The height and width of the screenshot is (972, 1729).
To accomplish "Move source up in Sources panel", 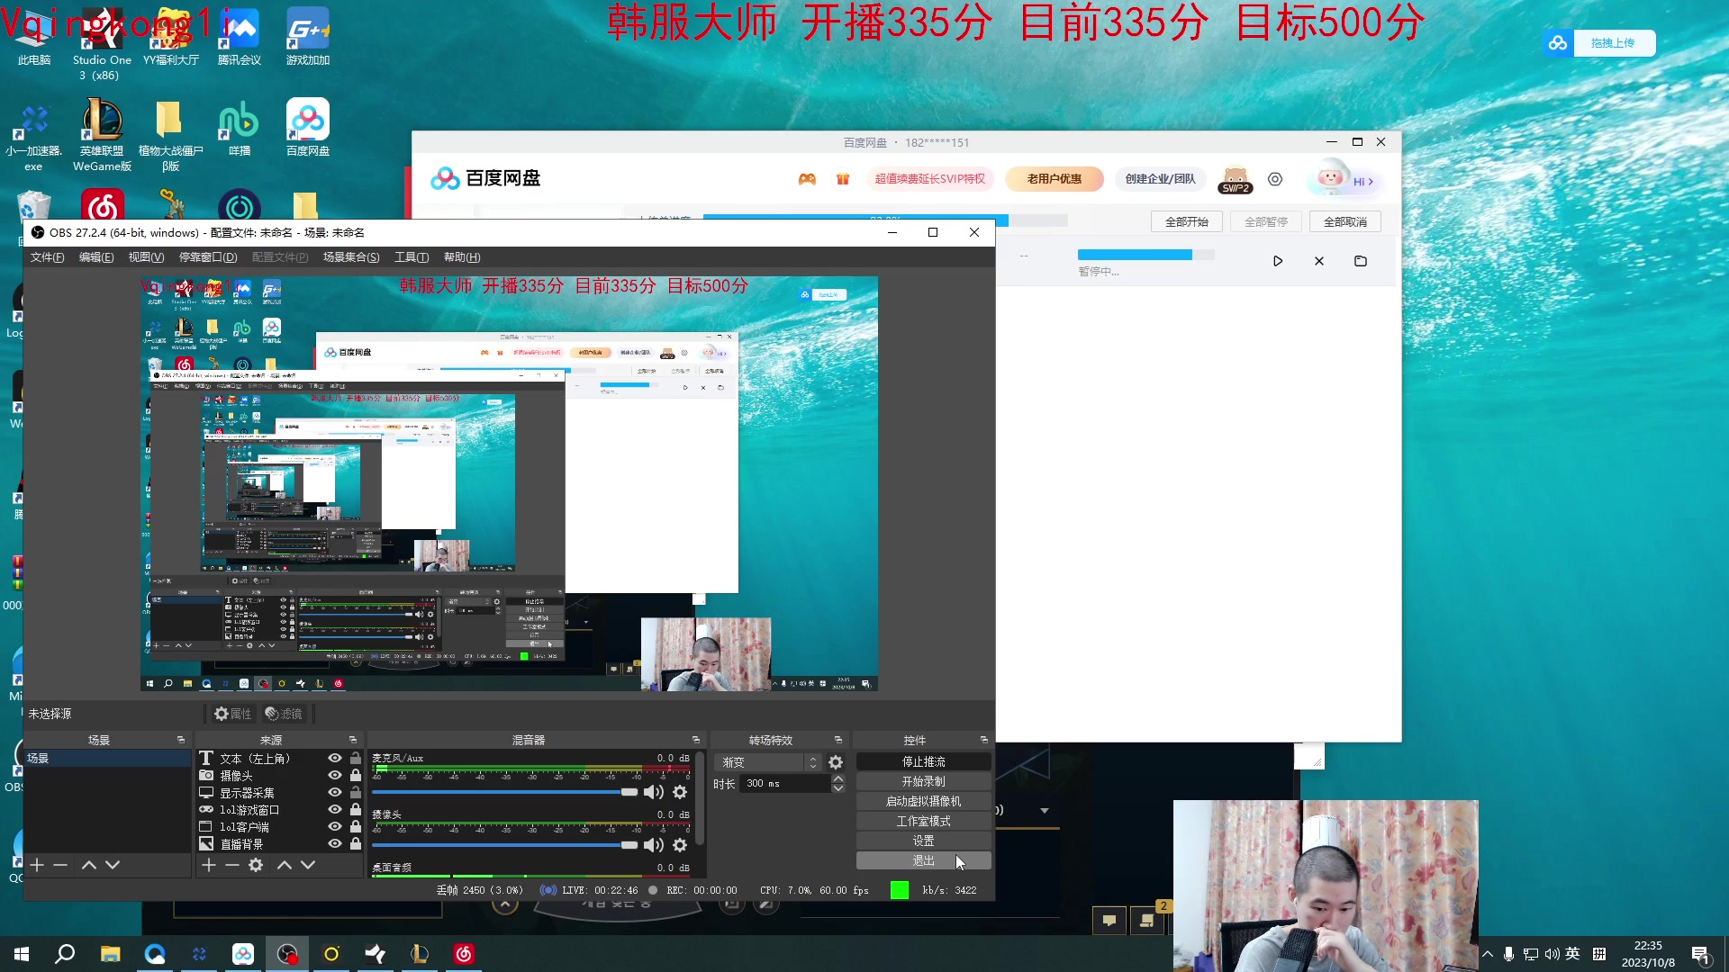I will click(284, 865).
